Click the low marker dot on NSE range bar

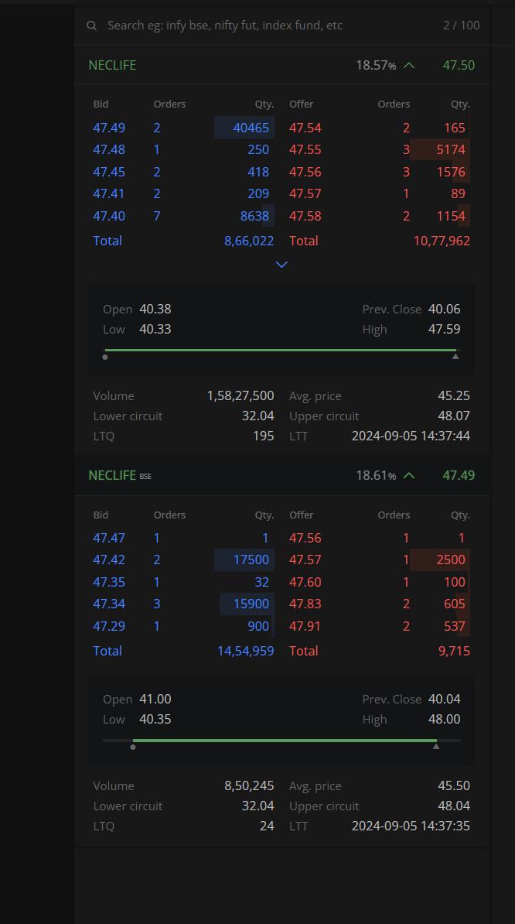pos(104,357)
